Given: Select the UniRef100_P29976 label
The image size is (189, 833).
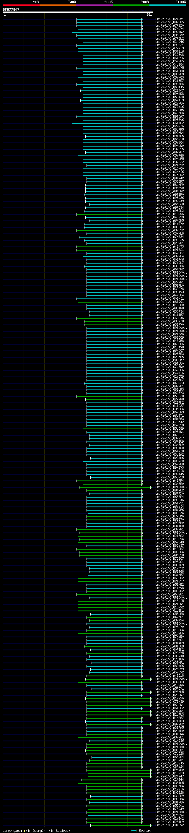Looking at the screenshot, I should coord(170,126).
